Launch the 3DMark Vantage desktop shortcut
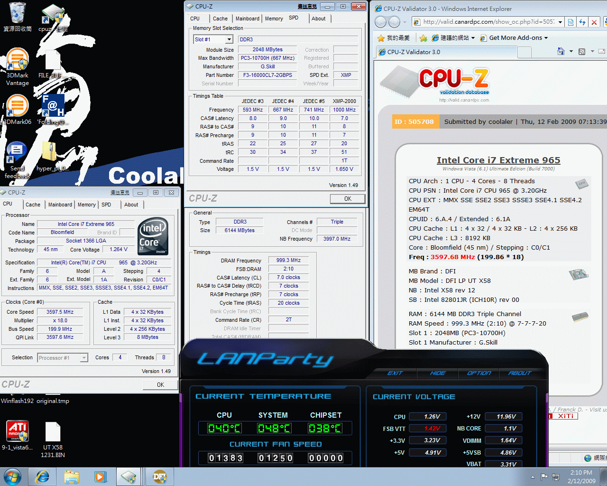607x486 pixels. tap(18, 66)
